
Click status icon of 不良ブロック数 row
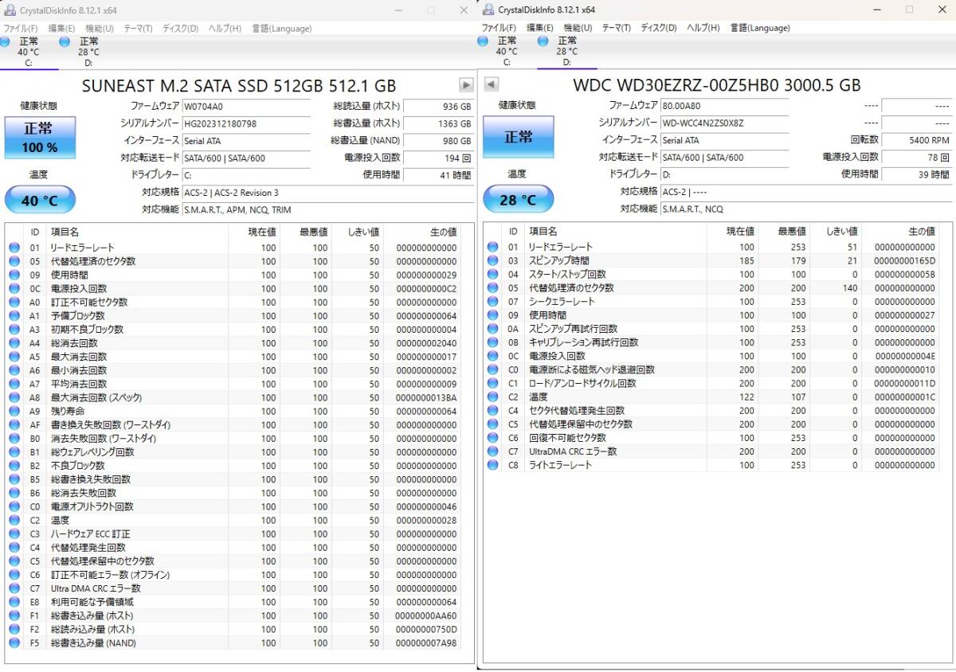[x=14, y=466]
